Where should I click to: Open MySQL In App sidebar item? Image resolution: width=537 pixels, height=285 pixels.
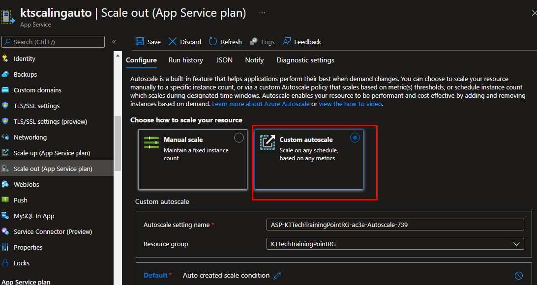[x=33, y=216]
